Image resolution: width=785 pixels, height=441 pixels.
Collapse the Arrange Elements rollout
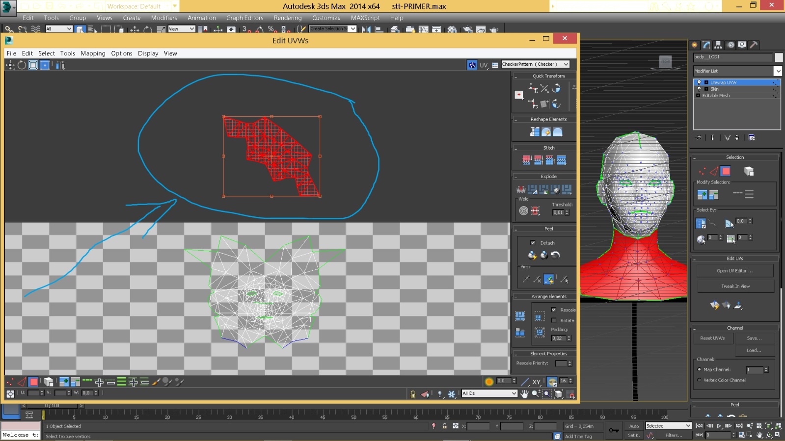[516, 297]
